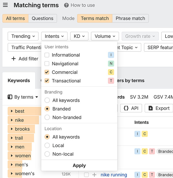173x178 pixels.
Task: Collapse the Intents filter dropdown
Action: point(54,36)
